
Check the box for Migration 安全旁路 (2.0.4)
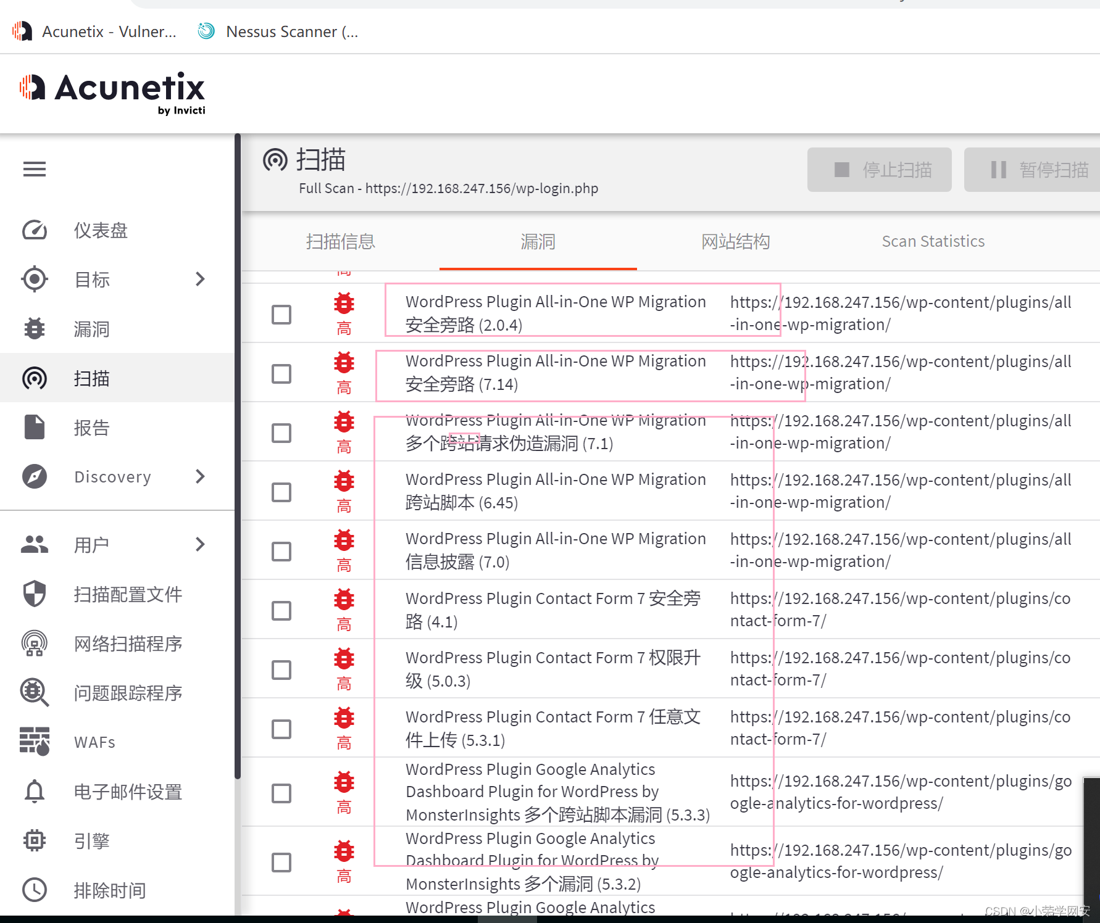point(281,314)
